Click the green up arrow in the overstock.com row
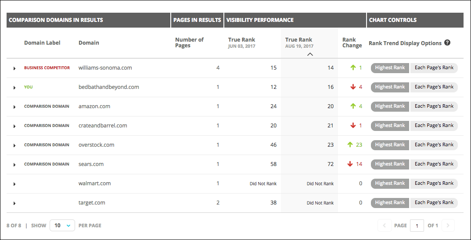 coord(350,145)
